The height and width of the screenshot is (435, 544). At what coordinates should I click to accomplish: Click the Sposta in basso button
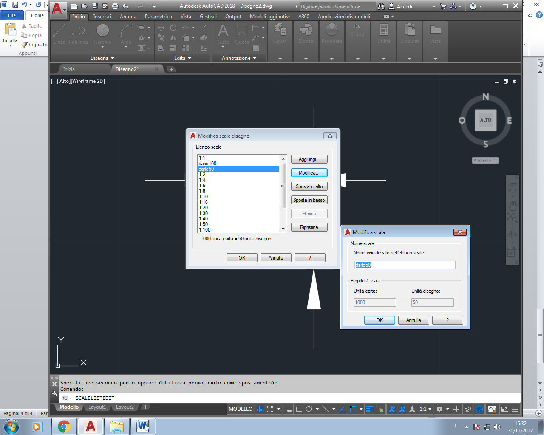(x=309, y=200)
